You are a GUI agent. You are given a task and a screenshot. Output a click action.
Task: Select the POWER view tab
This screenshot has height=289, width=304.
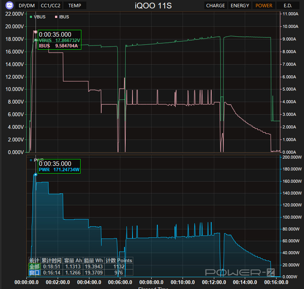[264, 6]
